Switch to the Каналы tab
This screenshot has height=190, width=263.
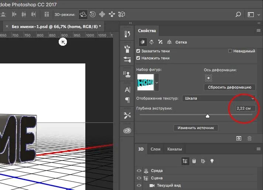click(x=175, y=149)
